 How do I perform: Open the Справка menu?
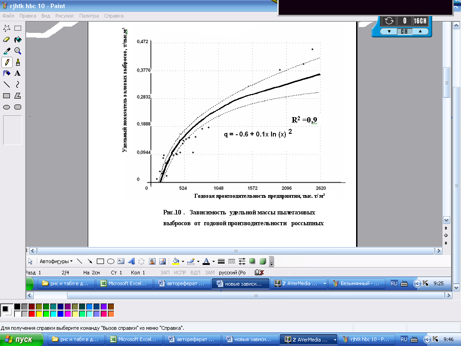pos(114,16)
